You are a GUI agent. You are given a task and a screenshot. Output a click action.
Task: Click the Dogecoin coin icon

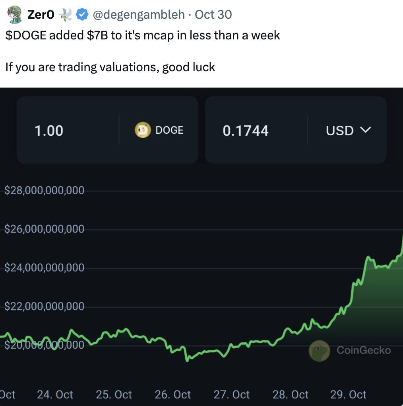point(143,130)
